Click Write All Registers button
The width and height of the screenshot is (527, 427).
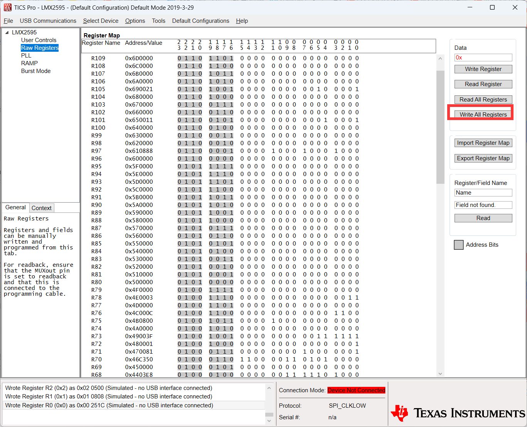coord(483,115)
